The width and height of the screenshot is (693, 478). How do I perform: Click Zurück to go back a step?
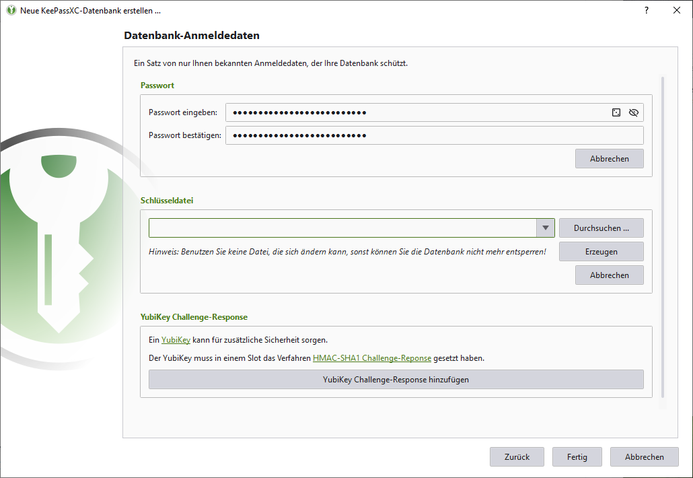pos(517,456)
